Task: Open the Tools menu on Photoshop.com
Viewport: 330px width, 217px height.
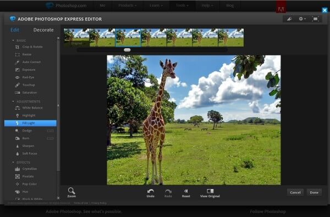Action: click(x=182, y=5)
